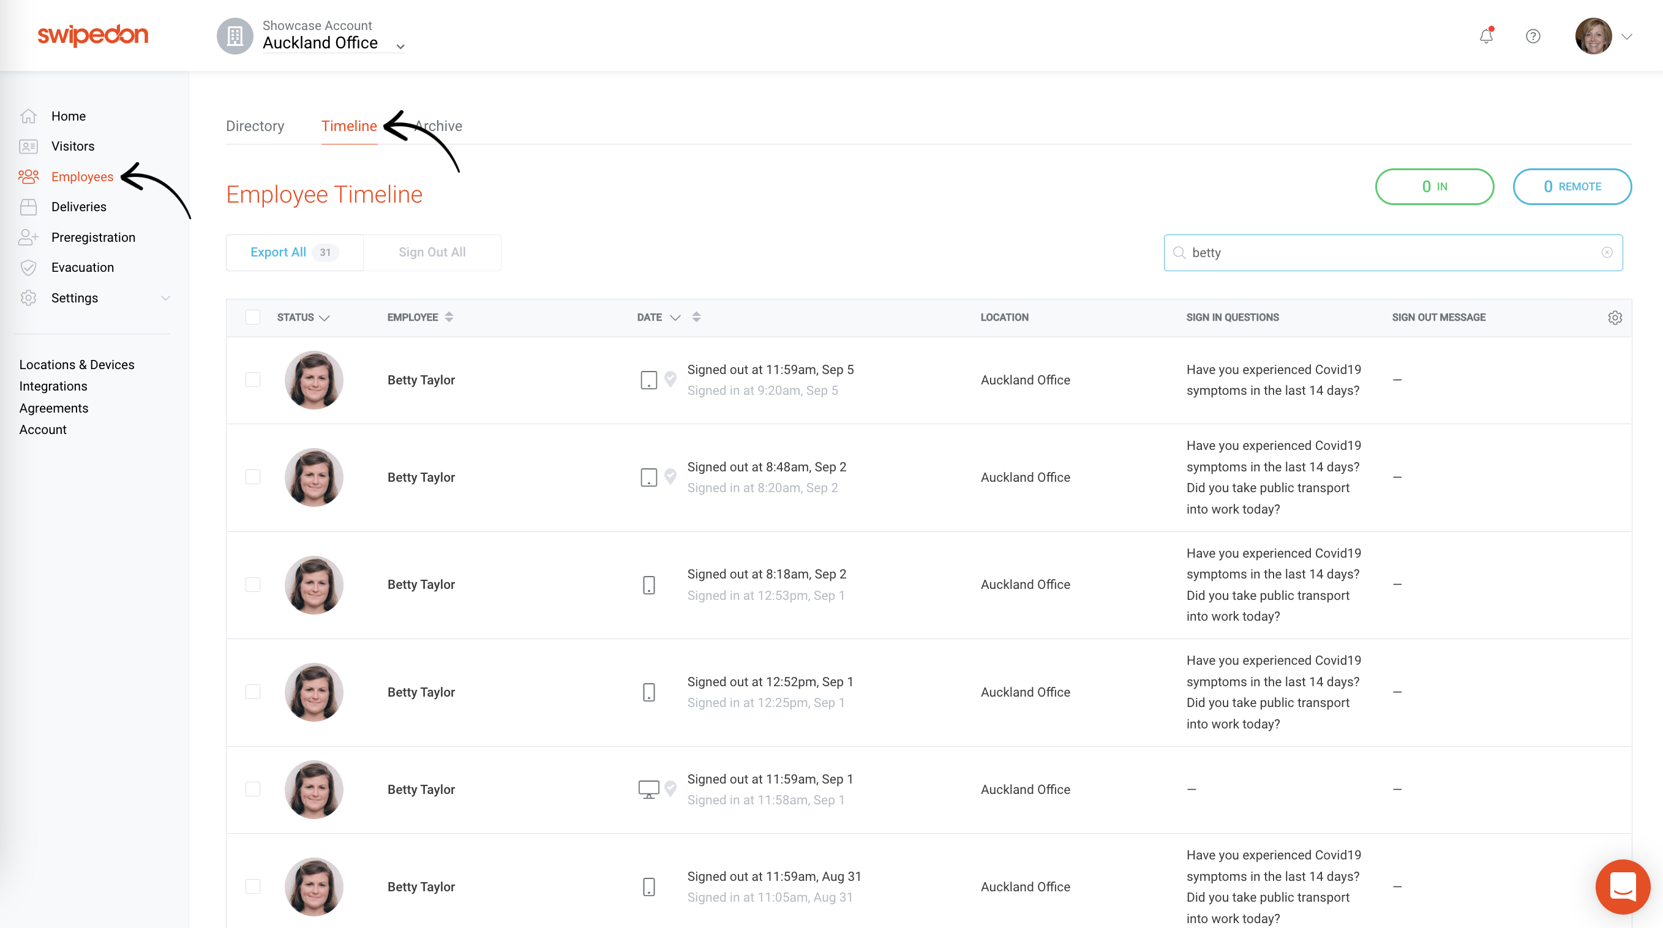Open Preregistration in sidebar

94,238
